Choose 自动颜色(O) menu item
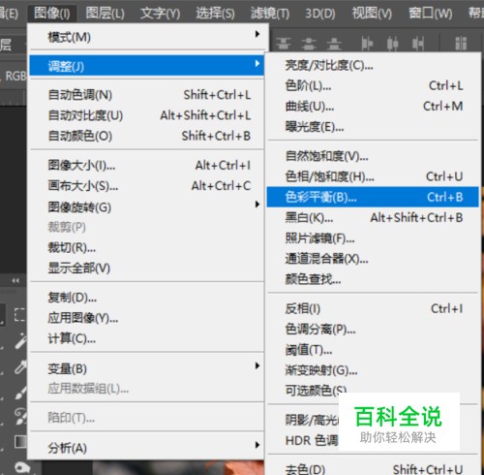This screenshot has width=484, height=475. click(x=147, y=136)
